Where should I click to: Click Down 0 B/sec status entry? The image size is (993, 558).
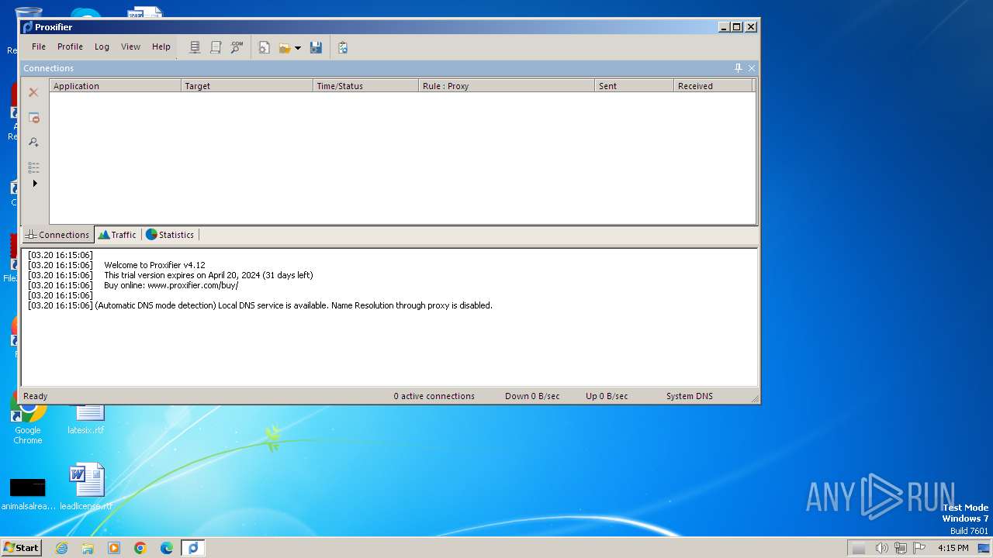[x=531, y=396]
